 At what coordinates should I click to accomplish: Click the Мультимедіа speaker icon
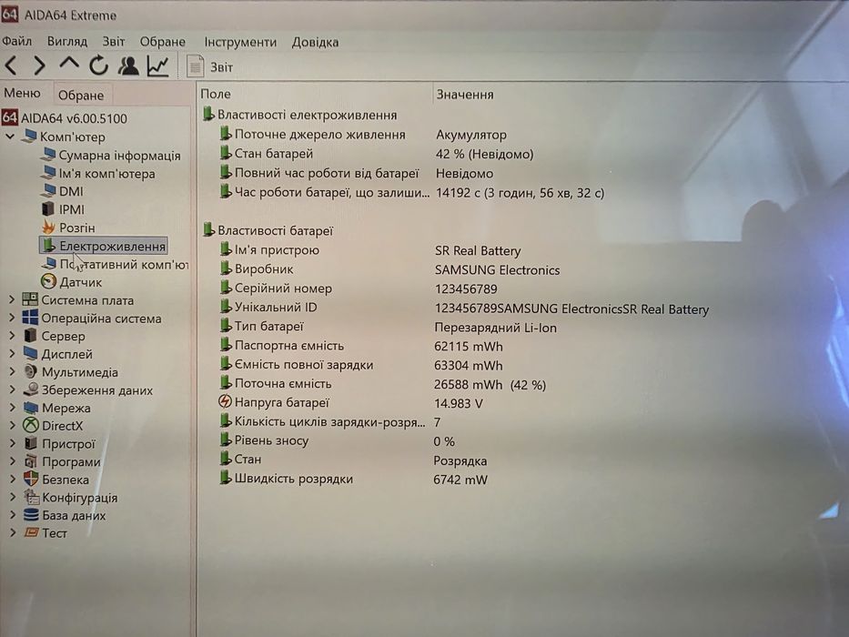[30, 371]
